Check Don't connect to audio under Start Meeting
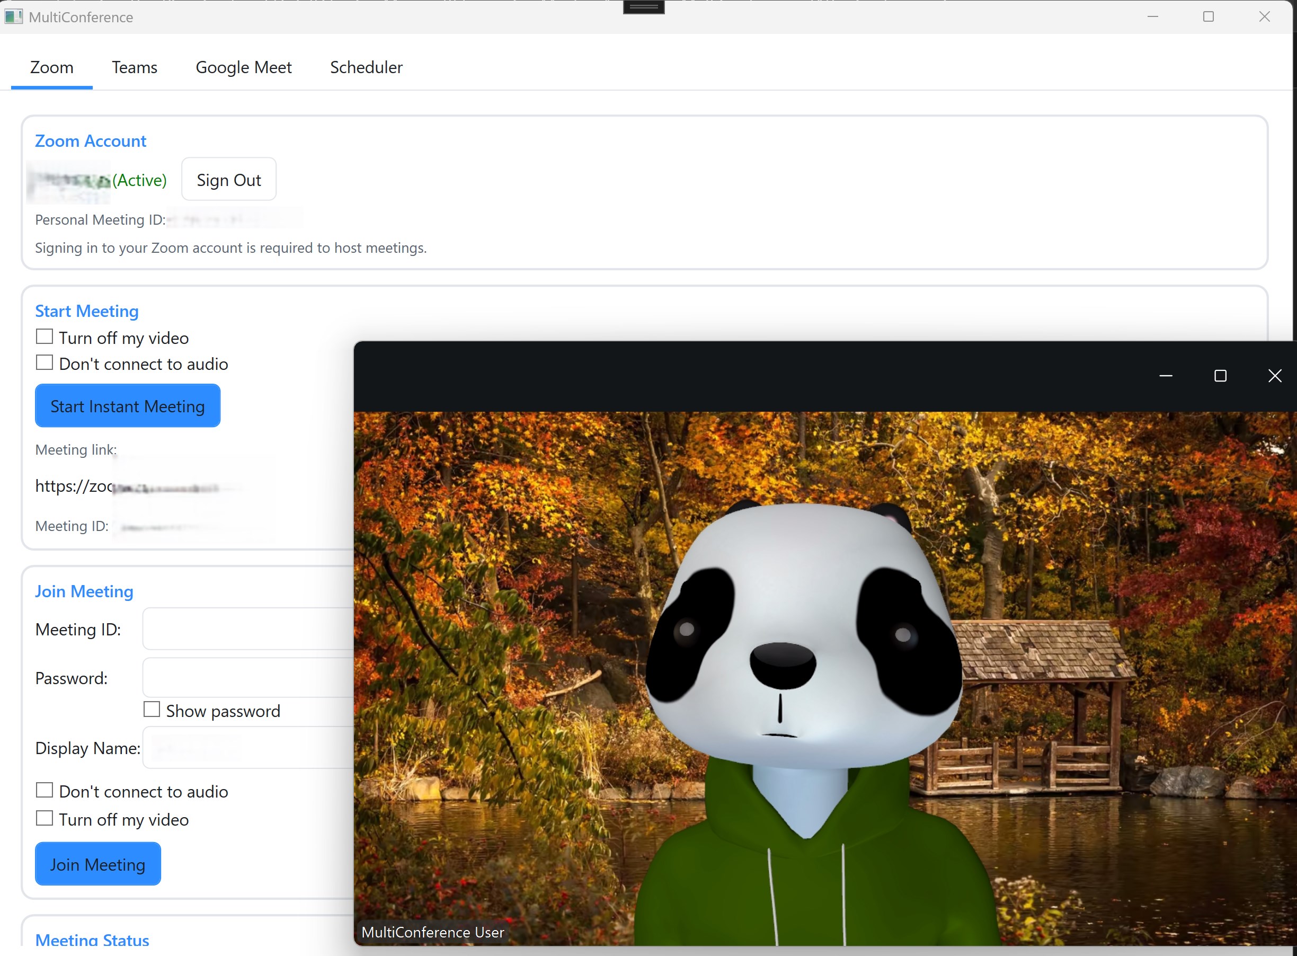Image resolution: width=1297 pixels, height=956 pixels. (45, 363)
